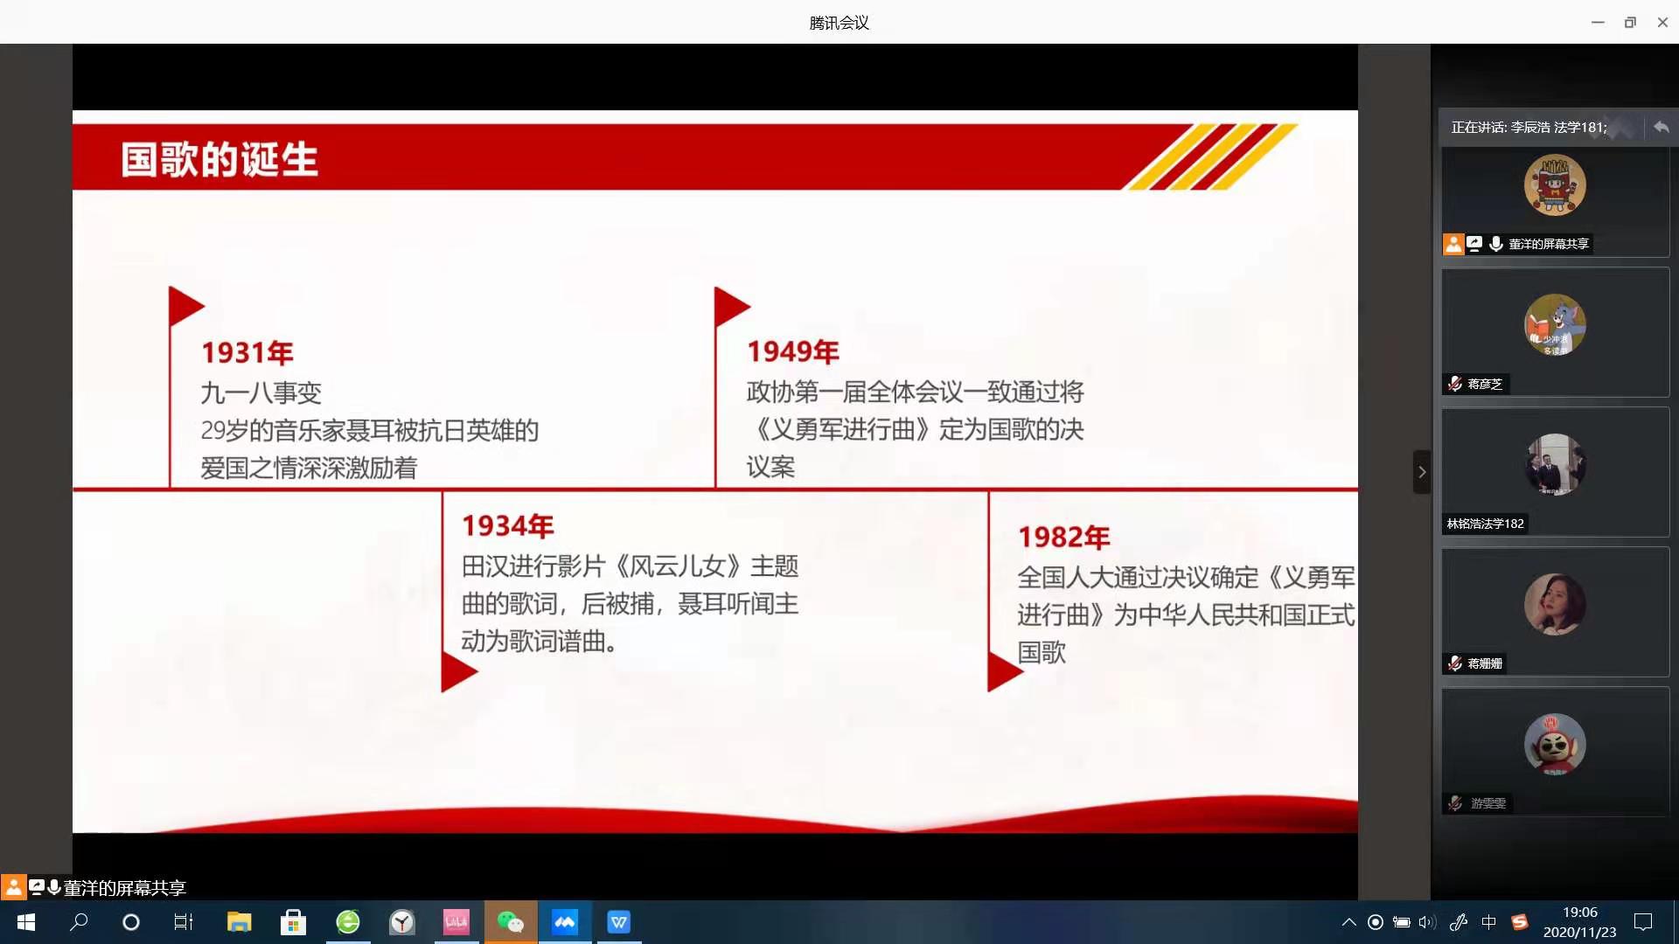
Task: Click the reply arrow beside the speaker name
Action: click(x=1661, y=128)
